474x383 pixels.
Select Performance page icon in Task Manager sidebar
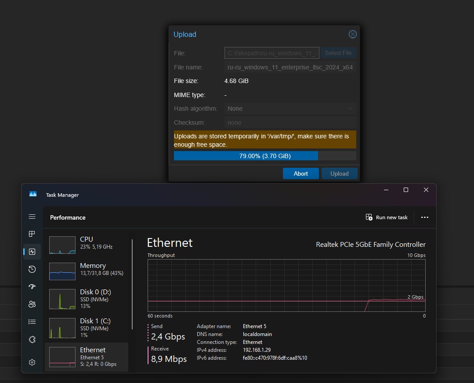click(x=32, y=252)
